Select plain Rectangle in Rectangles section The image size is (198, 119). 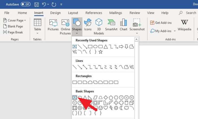point(75,82)
